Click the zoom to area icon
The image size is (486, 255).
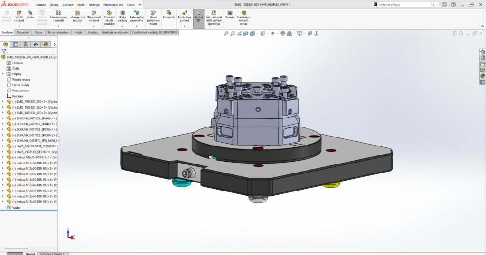click(x=233, y=34)
